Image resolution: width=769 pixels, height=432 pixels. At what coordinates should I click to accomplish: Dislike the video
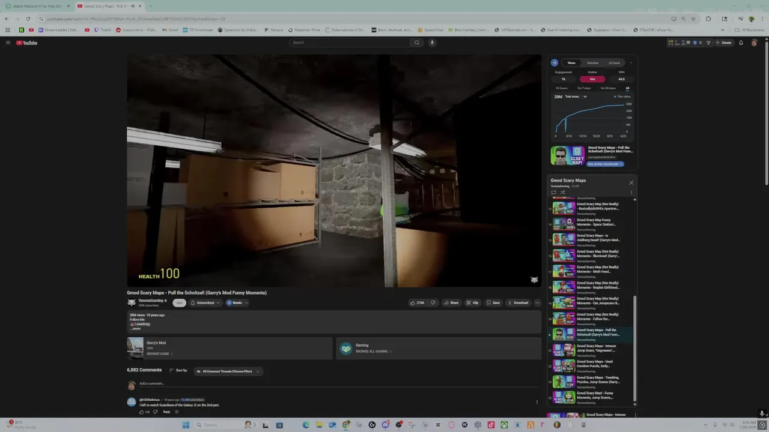[433, 302]
